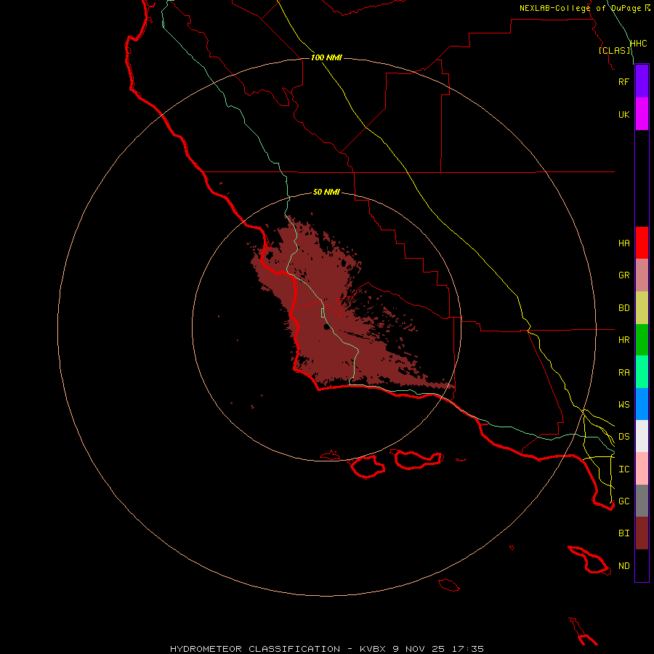Click the RF legend label
The image size is (654, 654).
click(x=623, y=81)
